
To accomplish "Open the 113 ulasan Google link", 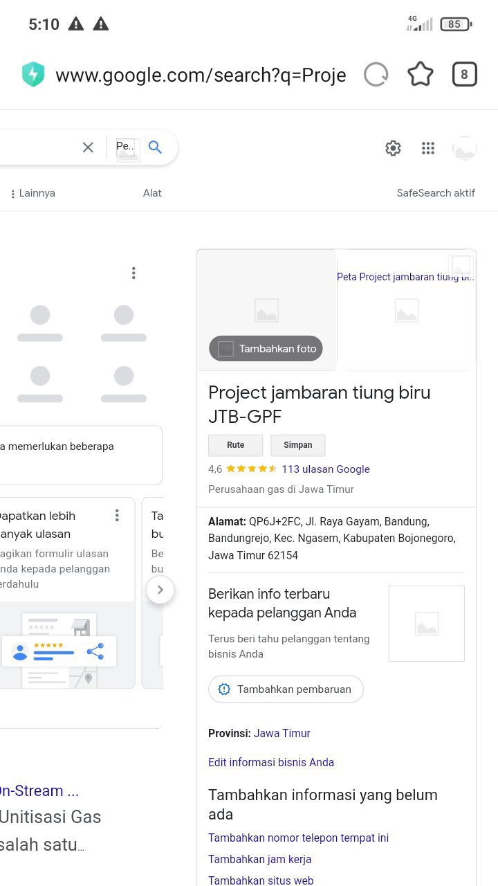I will click(326, 469).
